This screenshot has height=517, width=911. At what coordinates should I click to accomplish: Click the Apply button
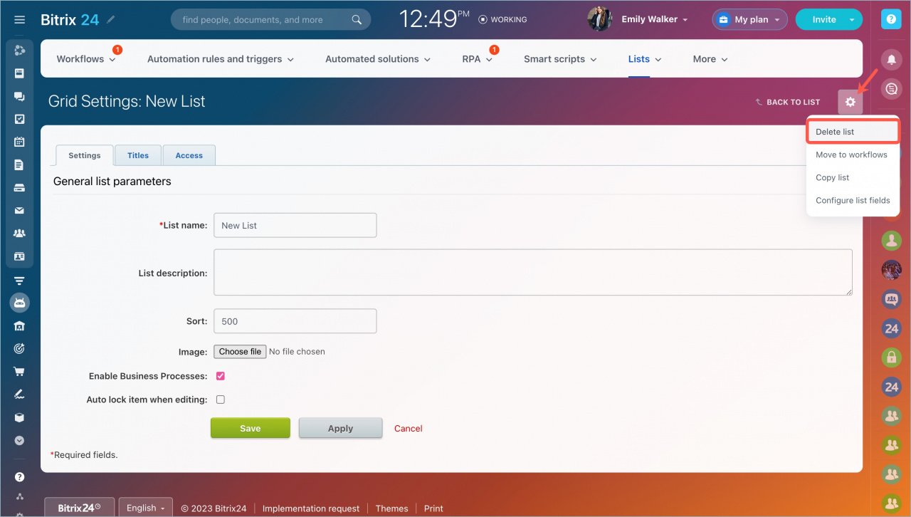[340, 428]
